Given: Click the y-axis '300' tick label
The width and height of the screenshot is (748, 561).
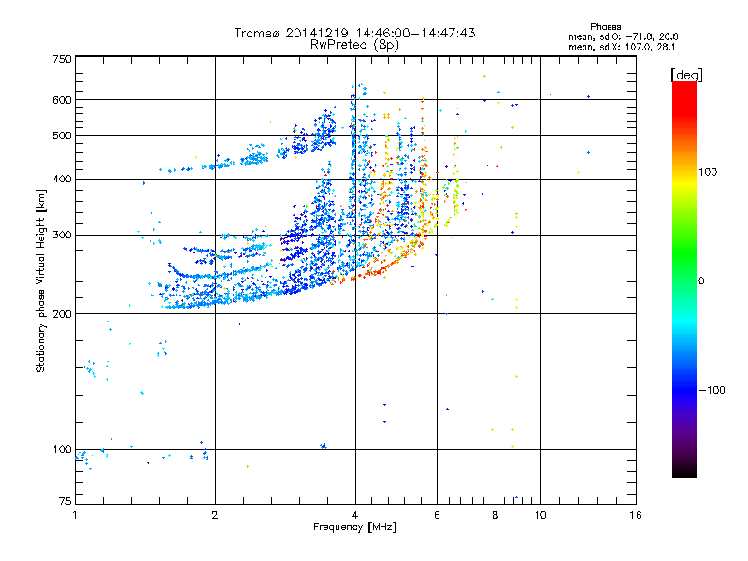Looking at the screenshot, I should [62, 236].
